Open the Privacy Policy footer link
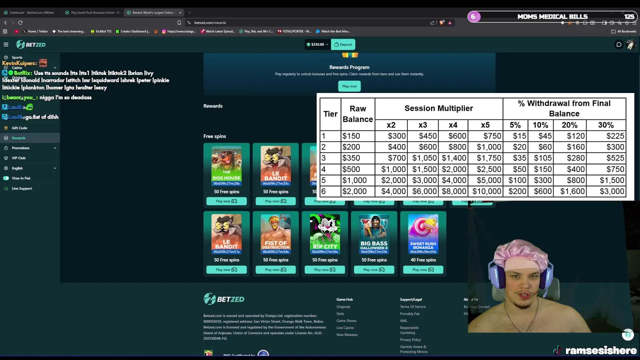The height and width of the screenshot is (360, 640). click(x=410, y=339)
